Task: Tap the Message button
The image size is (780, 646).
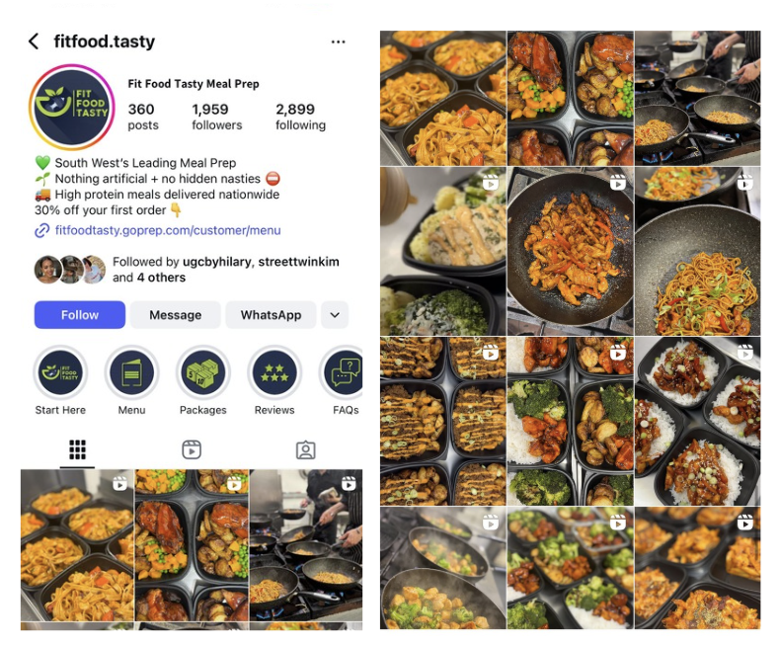Action: [175, 315]
